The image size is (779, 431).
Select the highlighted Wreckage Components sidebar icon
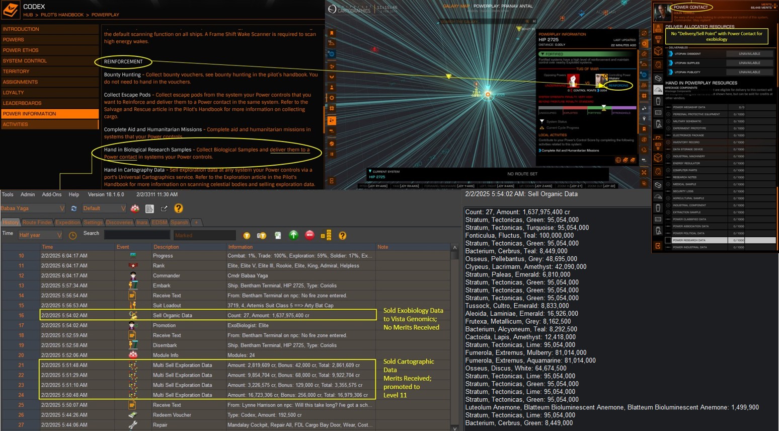(658, 90)
